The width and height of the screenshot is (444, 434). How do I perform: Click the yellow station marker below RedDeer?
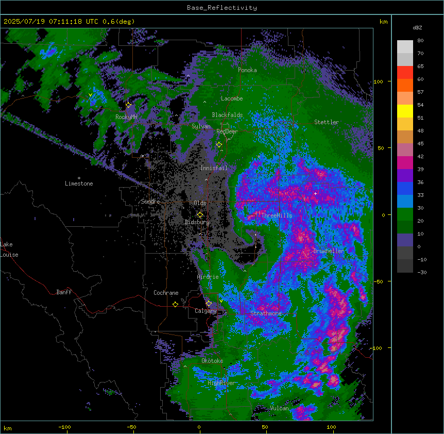[x=219, y=144]
